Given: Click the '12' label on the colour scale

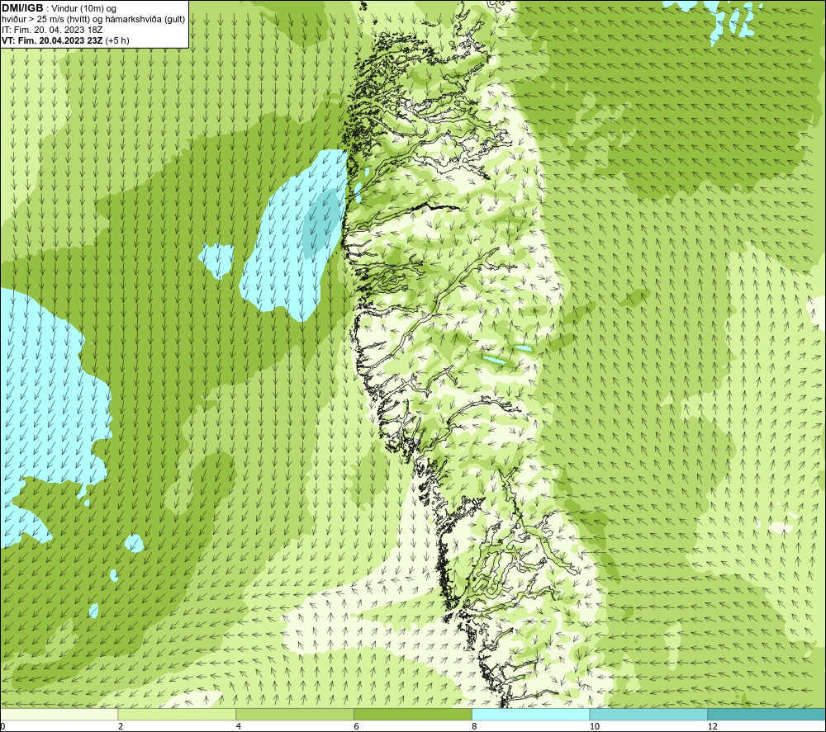Looking at the screenshot, I should 712,727.
